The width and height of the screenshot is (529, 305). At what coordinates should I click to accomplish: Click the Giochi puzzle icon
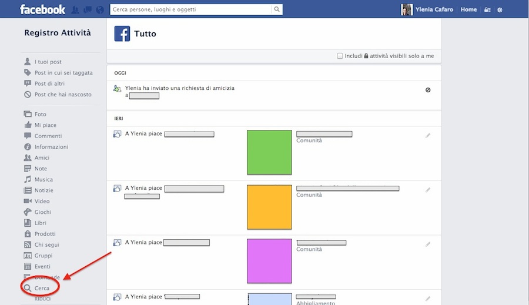tap(28, 212)
